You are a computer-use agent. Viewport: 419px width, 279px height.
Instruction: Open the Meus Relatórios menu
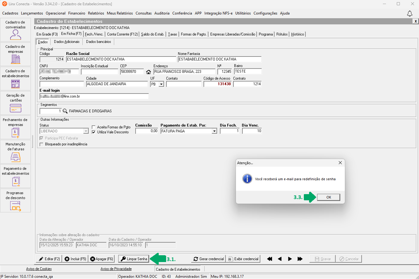120,13
